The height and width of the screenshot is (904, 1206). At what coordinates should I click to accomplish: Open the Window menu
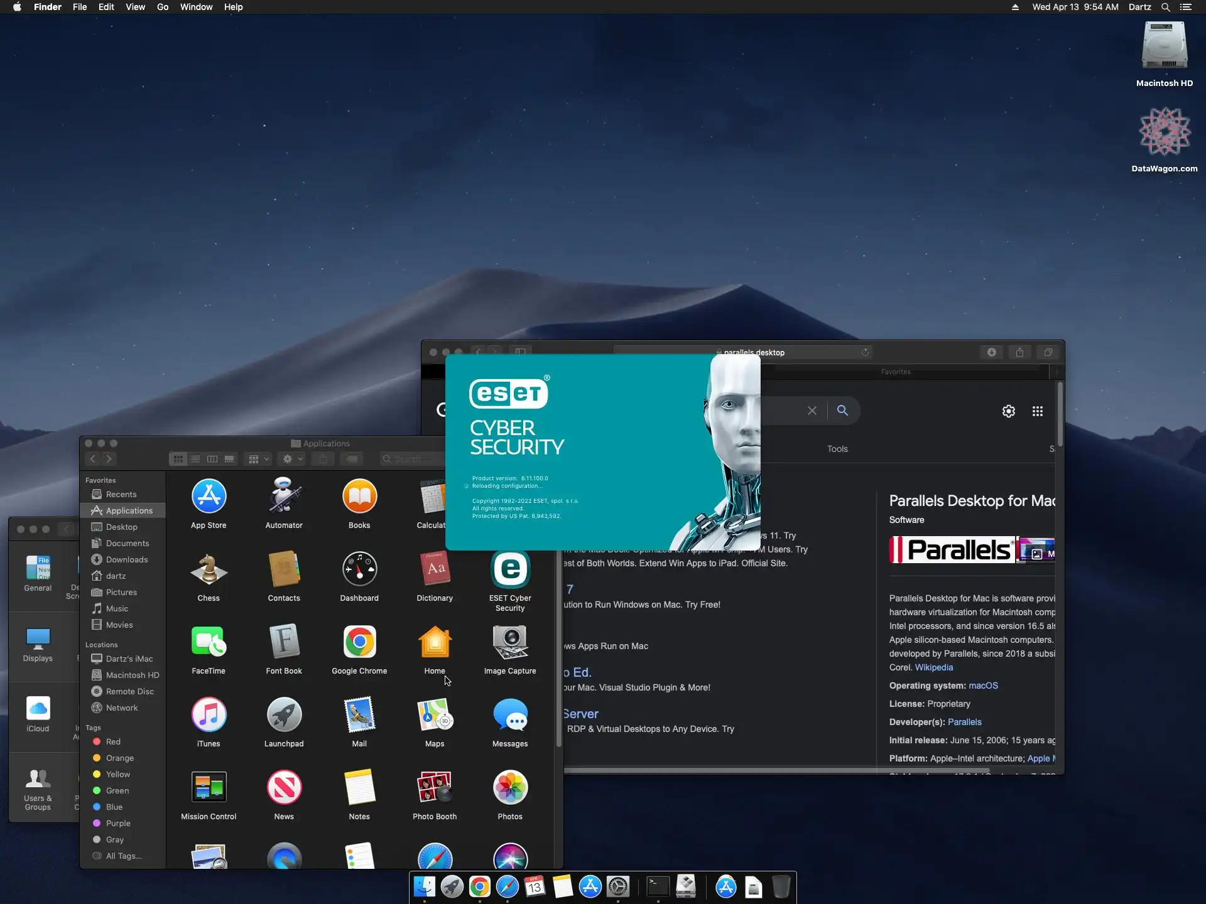[x=196, y=7]
